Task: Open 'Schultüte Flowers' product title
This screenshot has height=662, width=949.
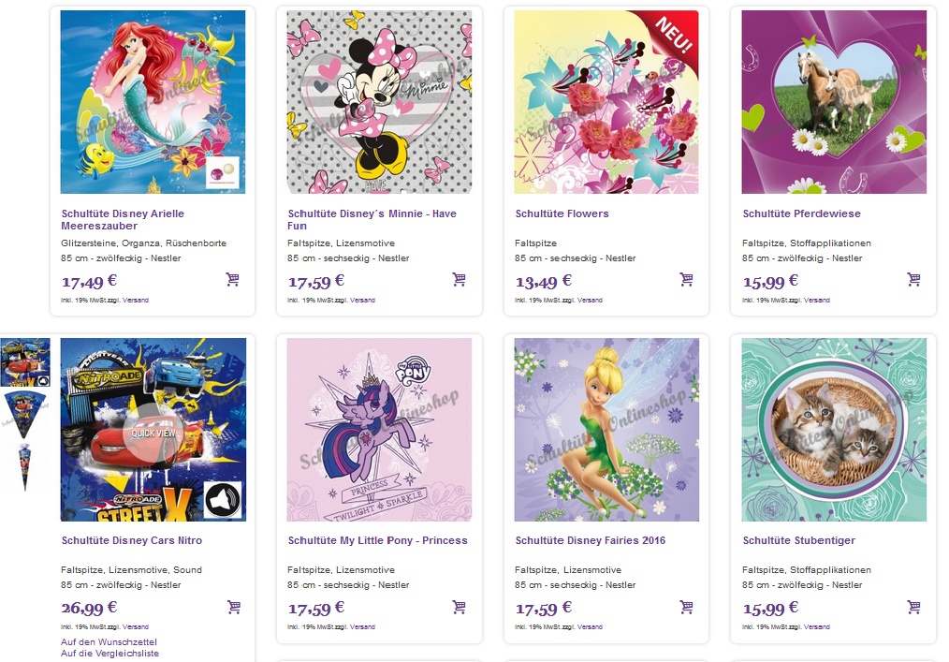Action: (x=562, y=213)
